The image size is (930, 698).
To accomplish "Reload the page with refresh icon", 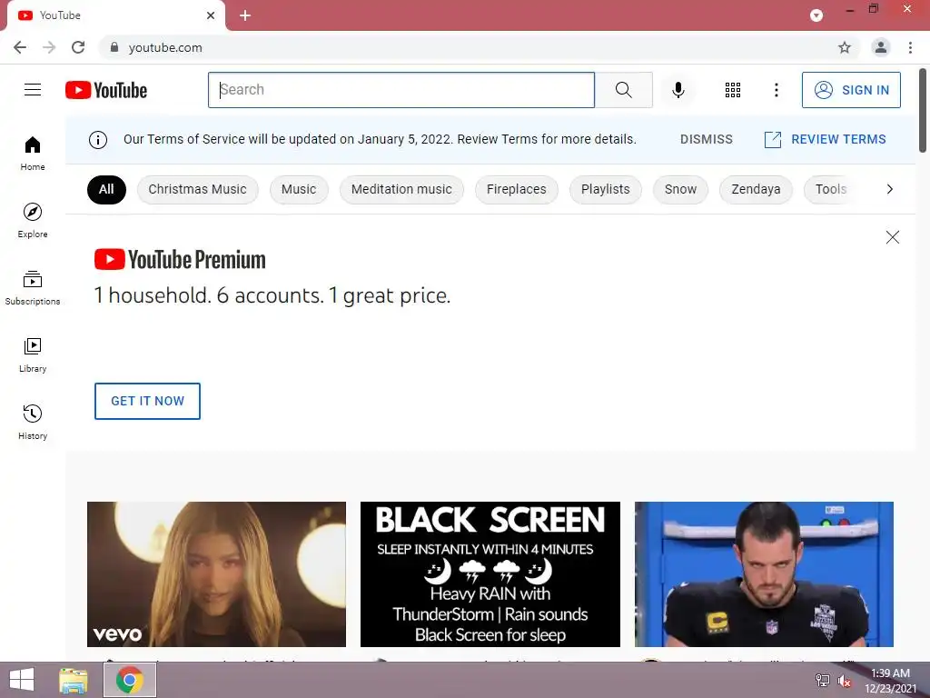I will [78, 47].
